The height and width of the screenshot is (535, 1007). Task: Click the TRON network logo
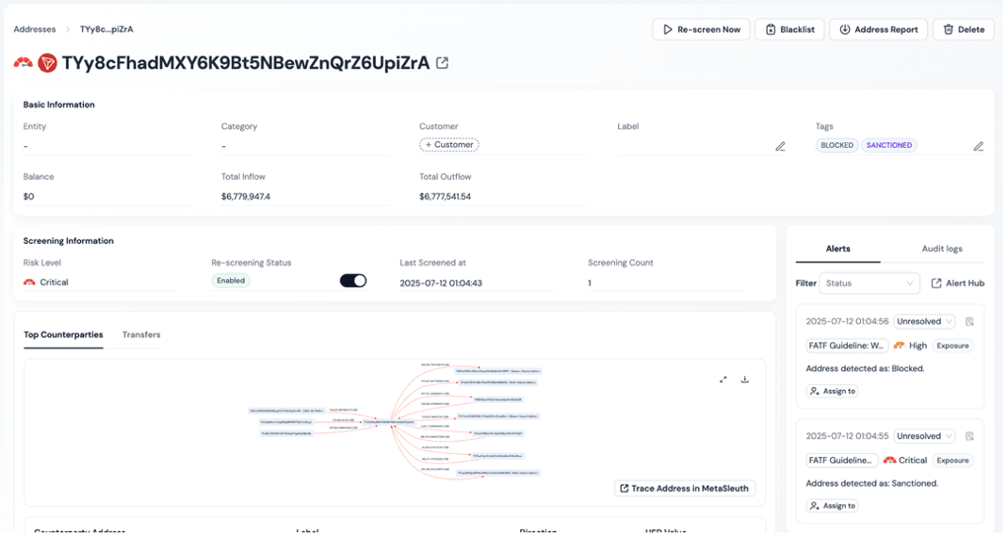coord(47,63)
